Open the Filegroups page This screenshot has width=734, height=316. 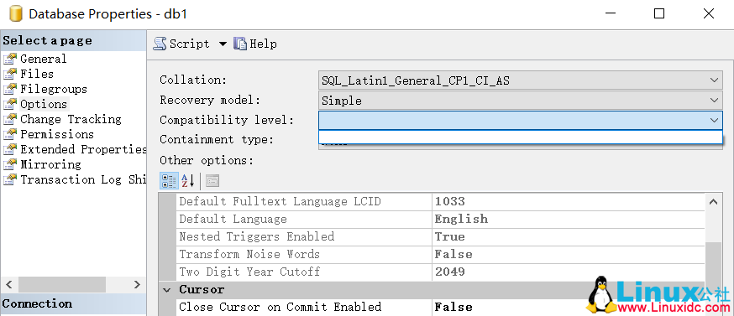54,89
